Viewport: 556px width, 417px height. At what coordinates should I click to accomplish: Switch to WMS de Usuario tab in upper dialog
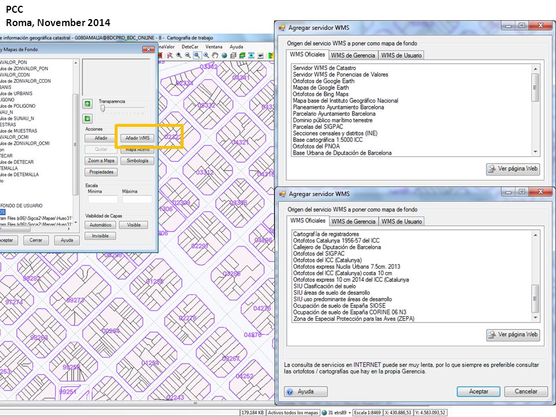tap(401, 56)
